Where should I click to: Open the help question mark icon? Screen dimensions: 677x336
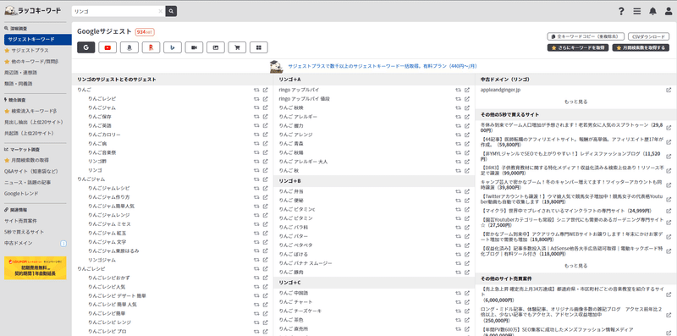click(621, 12)
